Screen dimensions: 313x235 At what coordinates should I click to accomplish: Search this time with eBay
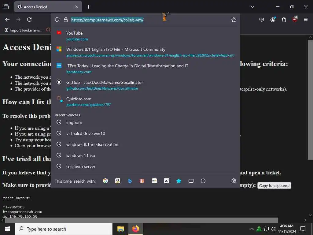tap(154, 181)
